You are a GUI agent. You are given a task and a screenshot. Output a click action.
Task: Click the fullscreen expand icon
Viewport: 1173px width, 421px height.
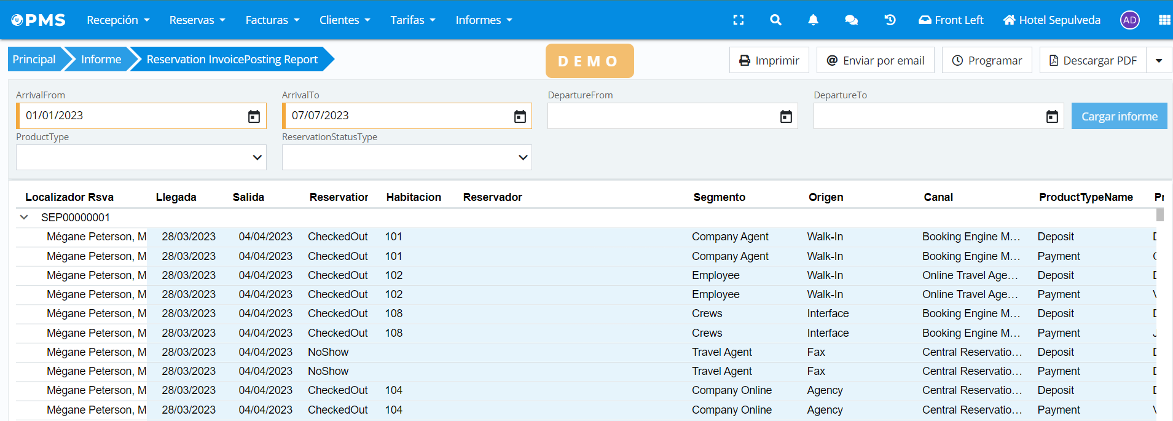[x=739, y=20]
